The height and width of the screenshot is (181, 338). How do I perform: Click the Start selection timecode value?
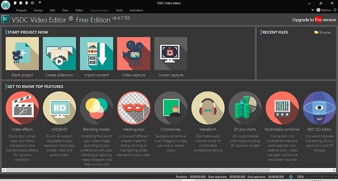(238, 177)
